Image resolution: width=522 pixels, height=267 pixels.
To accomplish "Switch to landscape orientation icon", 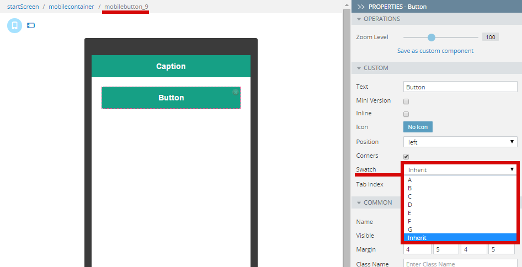I will (31, 25).
